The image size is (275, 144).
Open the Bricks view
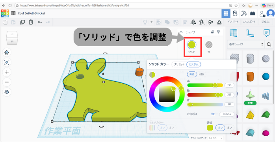pos(253,13)
